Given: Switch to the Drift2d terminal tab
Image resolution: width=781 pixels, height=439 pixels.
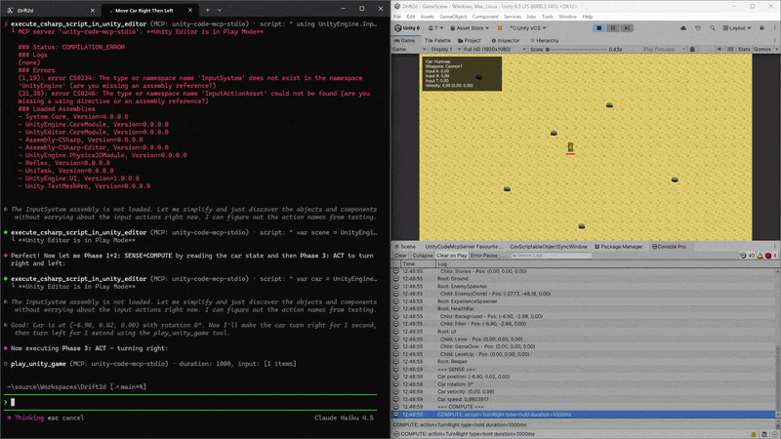Looking at the screenshot, I should click(x=50, y=10).
